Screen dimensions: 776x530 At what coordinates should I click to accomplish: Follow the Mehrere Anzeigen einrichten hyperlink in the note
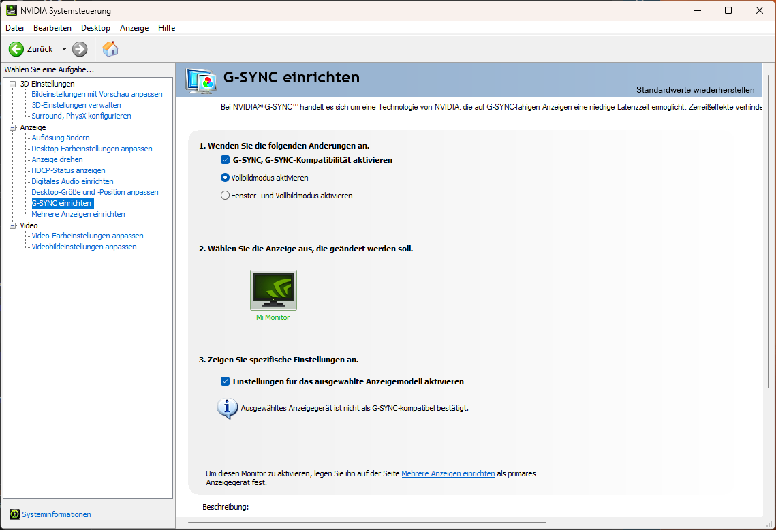(448, 473)
